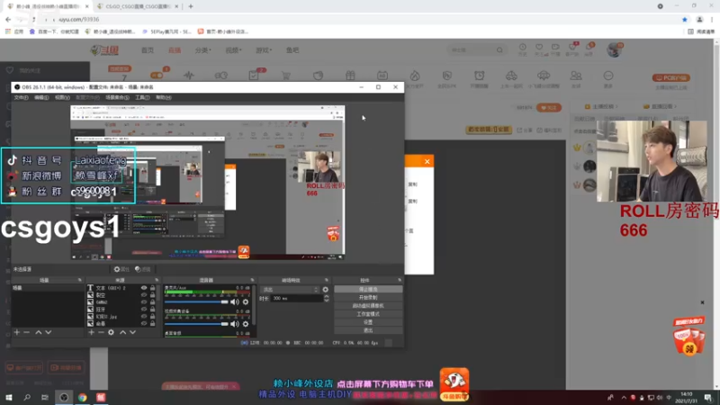The image size is (720, 405).
Task: Open 鱼吧 in Douyu navigation
Action: point(292,50)
